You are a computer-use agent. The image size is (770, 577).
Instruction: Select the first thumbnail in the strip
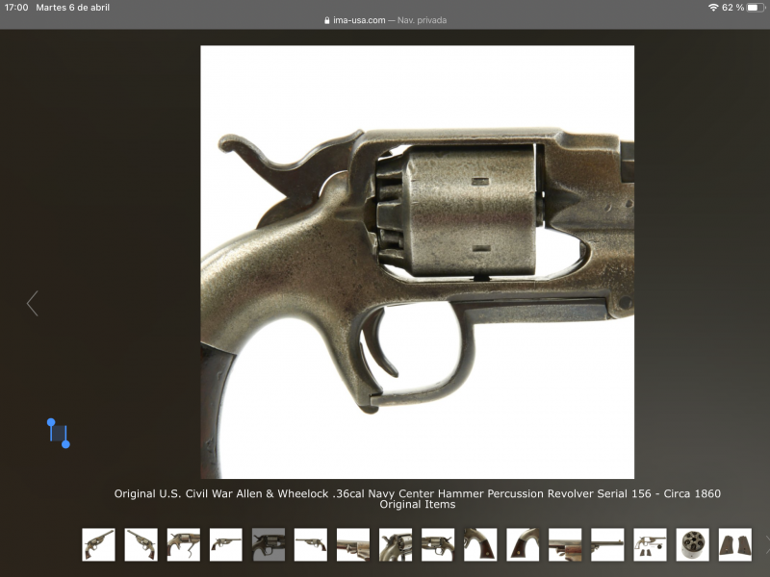click(98, 544)
